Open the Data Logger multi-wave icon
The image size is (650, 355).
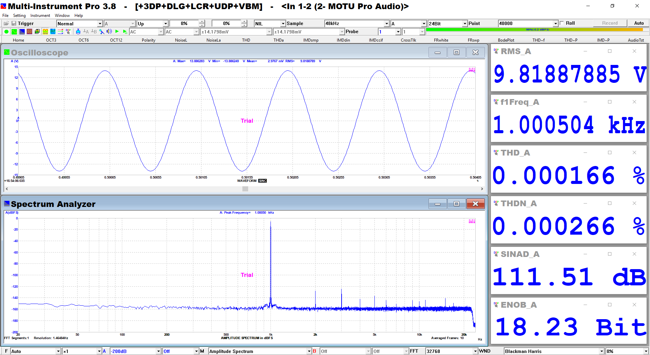[61, 31]
